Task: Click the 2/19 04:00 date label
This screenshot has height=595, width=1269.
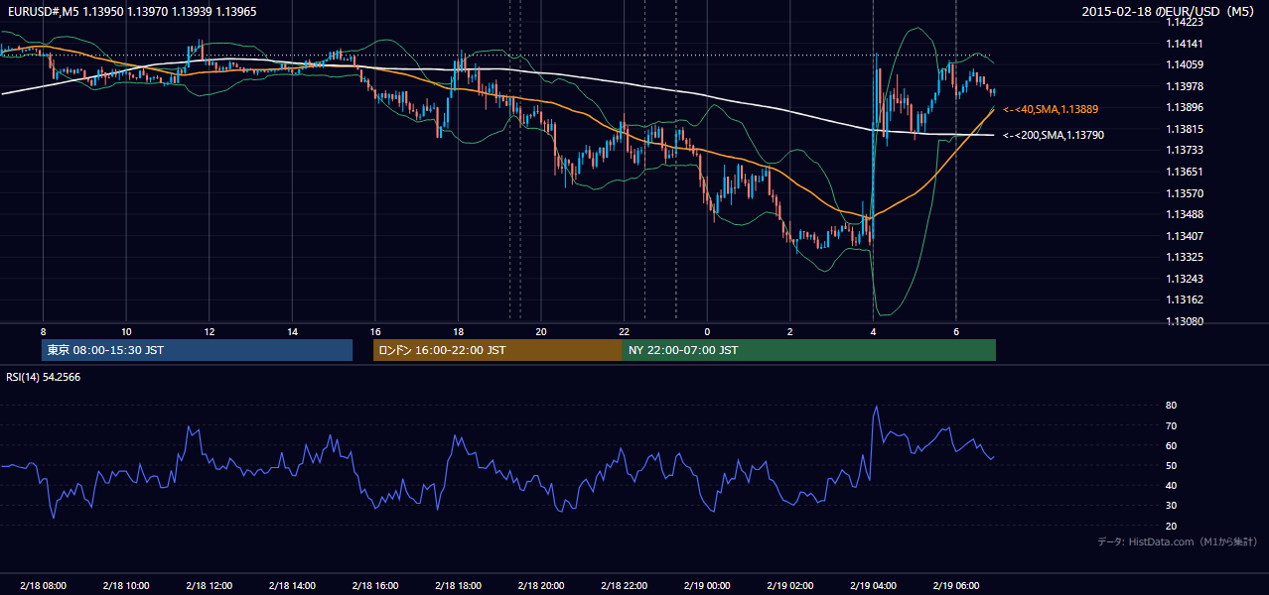Action: (x=874, y=586)
